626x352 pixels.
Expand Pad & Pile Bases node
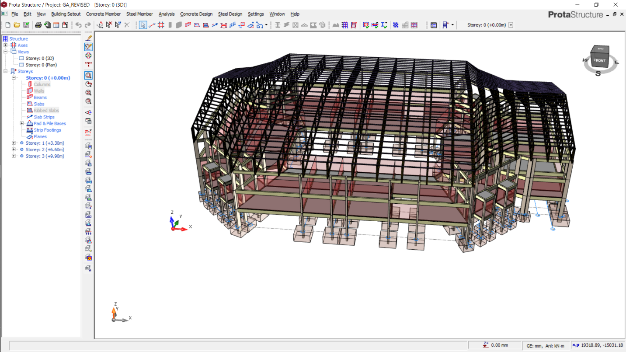pyautogui.click(x=22, y=123)
